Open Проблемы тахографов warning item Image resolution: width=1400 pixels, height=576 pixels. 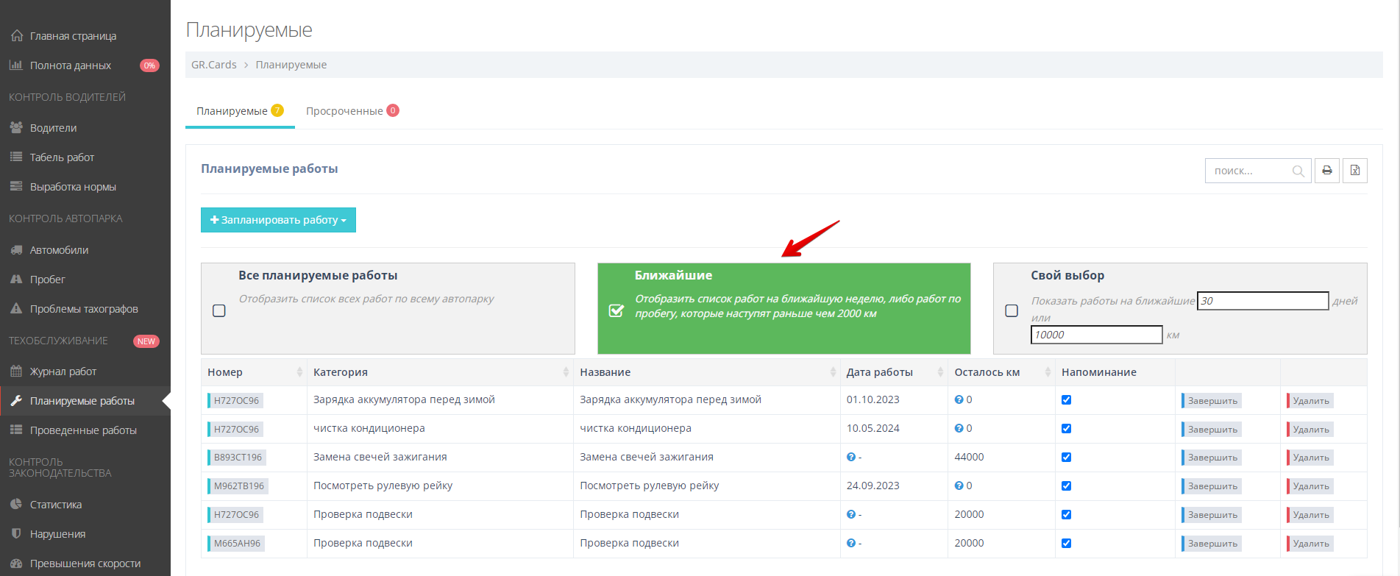[17, 309]
